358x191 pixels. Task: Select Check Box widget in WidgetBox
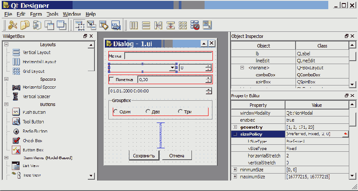click(x=33, y=141)
